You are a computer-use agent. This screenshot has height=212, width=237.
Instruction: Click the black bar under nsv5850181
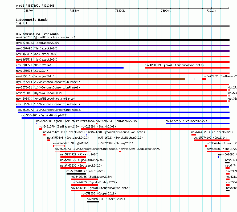point(76,174)
